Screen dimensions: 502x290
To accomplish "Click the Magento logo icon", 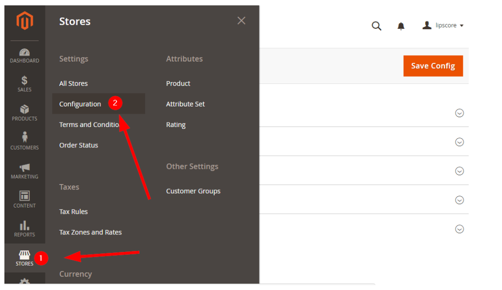I will 24,21.
